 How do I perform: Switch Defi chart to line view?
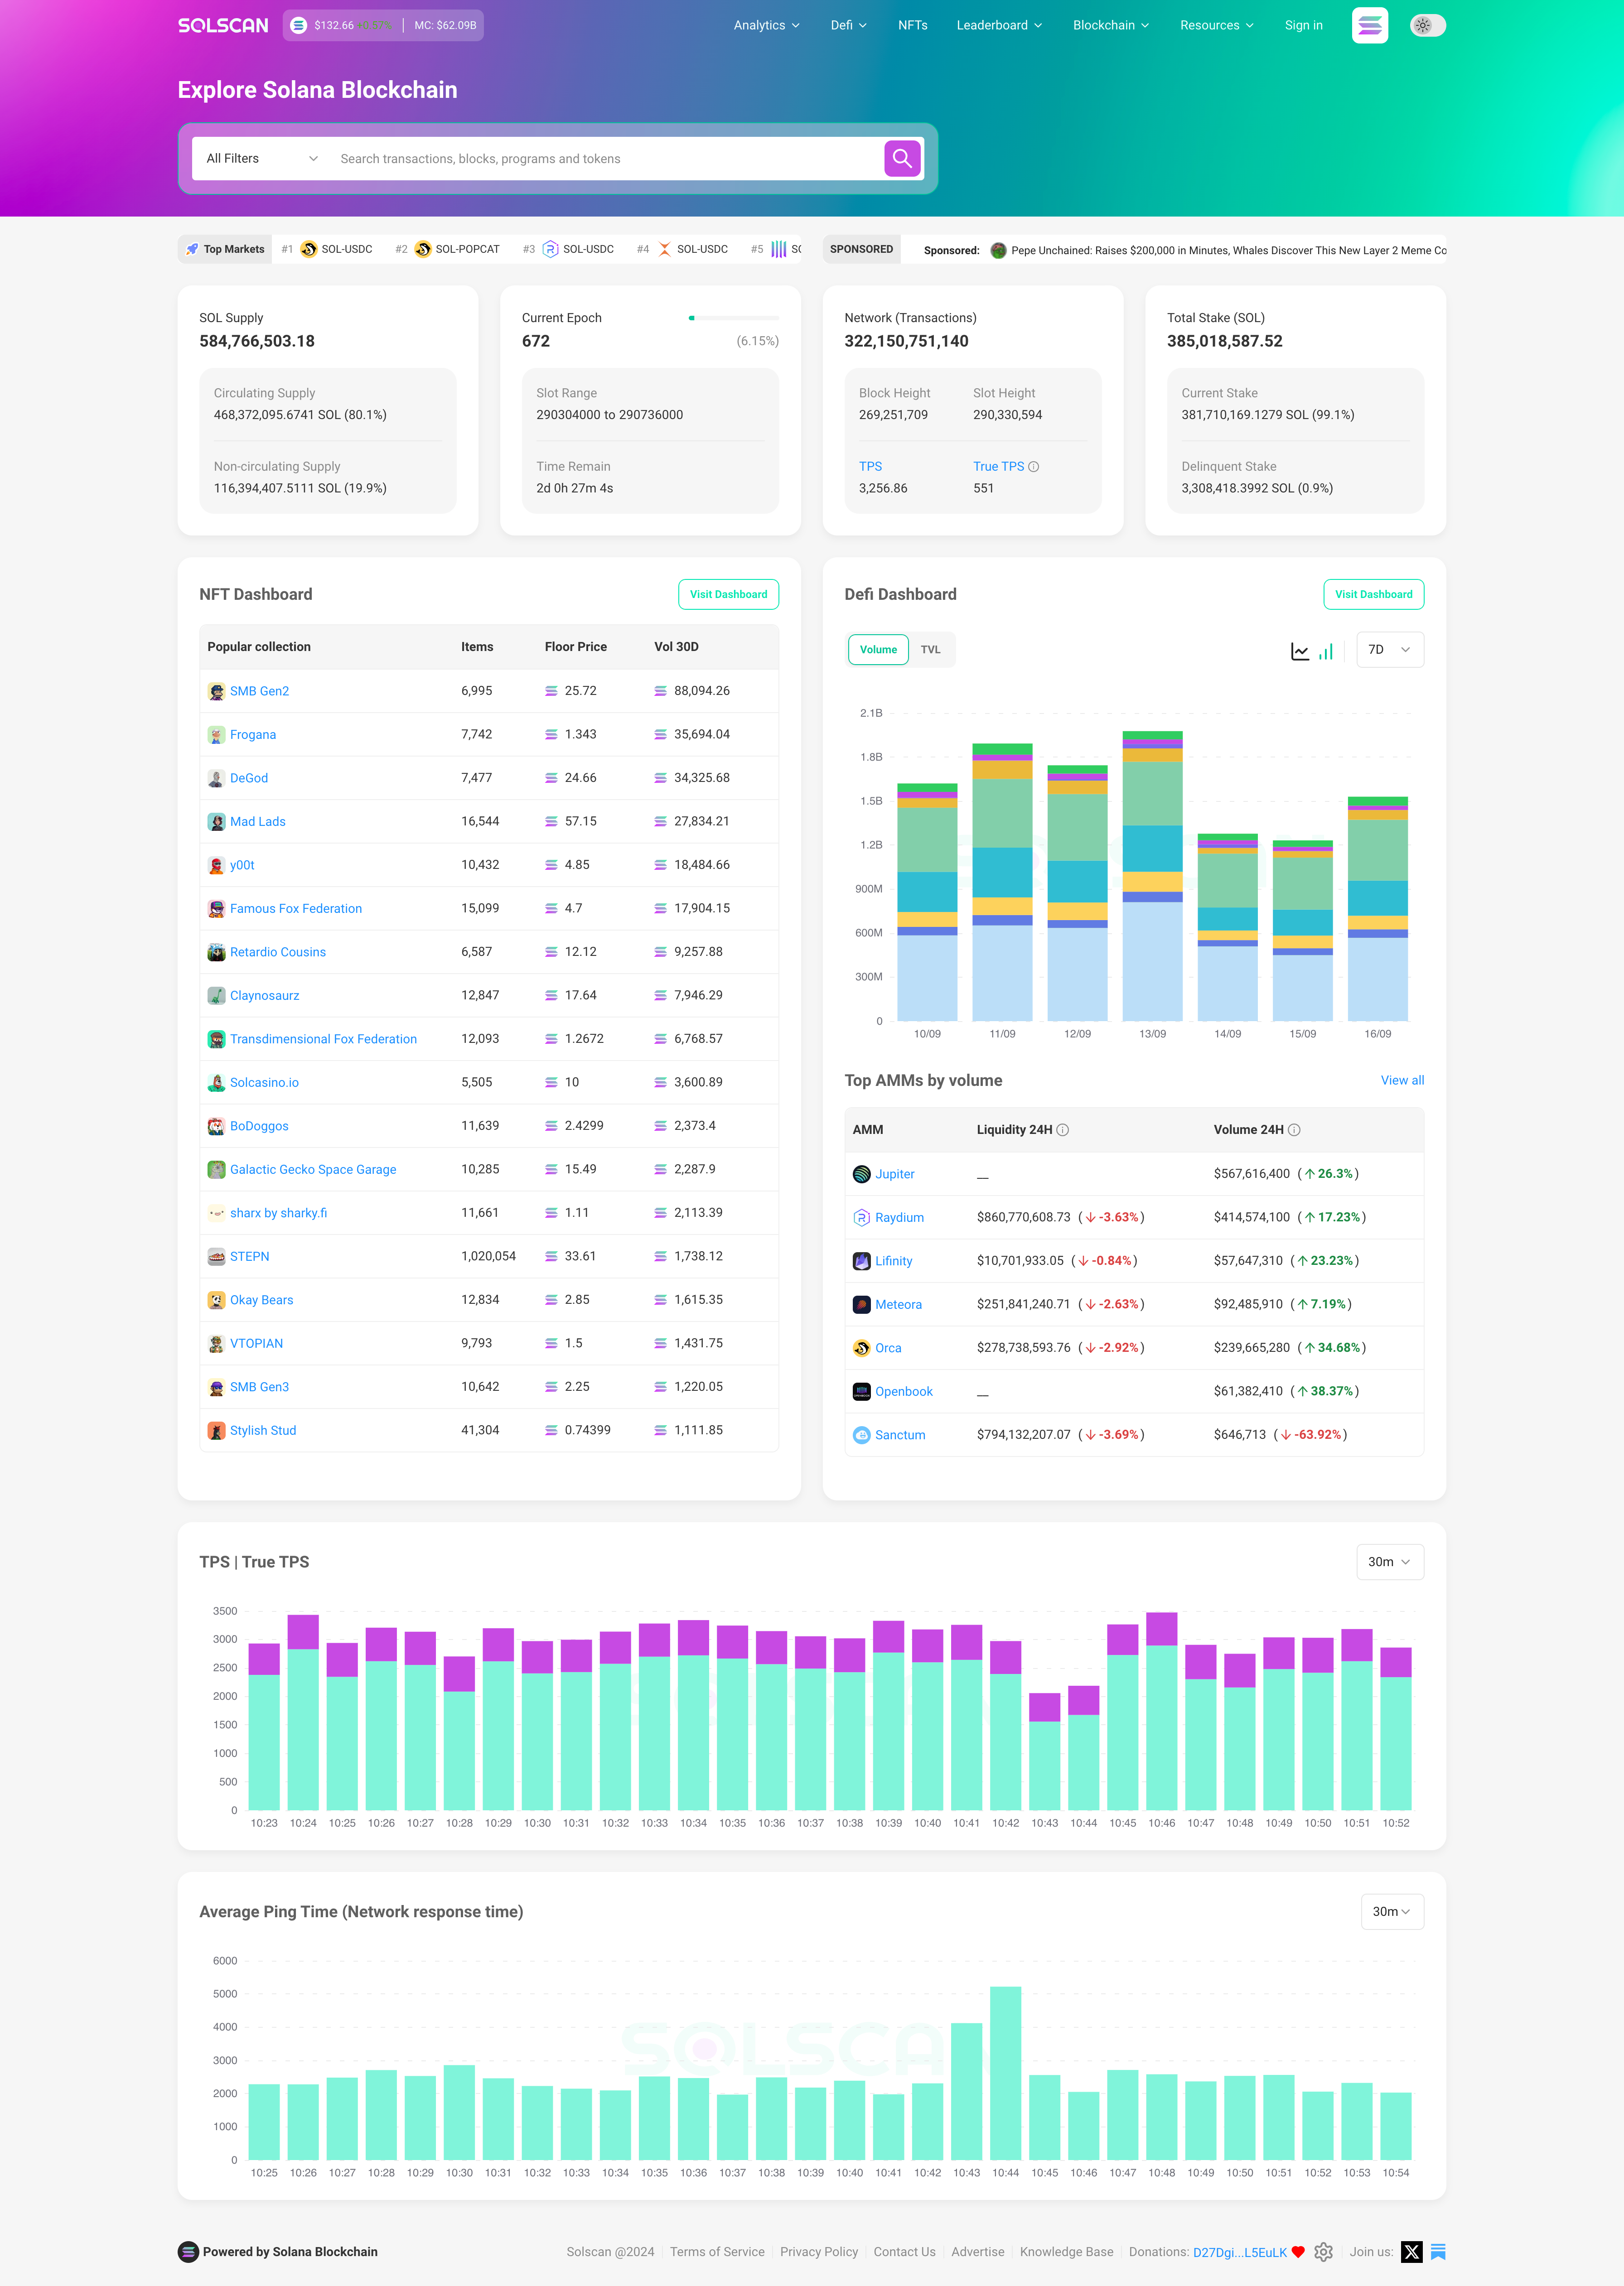click(1299, 651)
